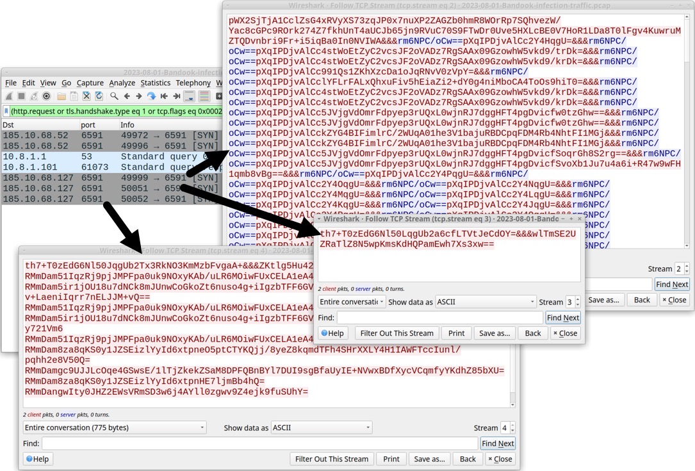Click Save as in stream 2 window
This screenshot has height=471, width=695.
603,300
